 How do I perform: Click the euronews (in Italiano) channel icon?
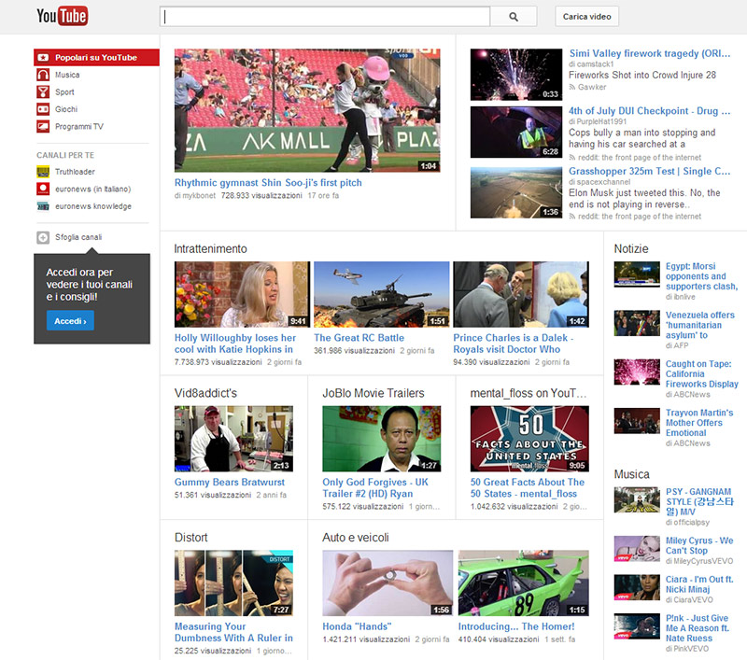tap(43, 189)
